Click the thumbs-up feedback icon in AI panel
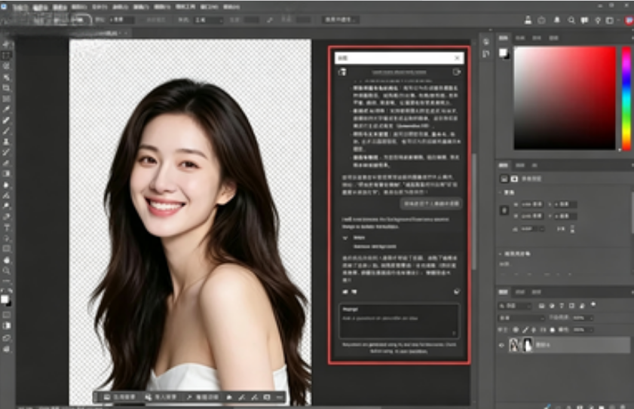This screenshot has height=409, width=634. click(x=345, y=291)
